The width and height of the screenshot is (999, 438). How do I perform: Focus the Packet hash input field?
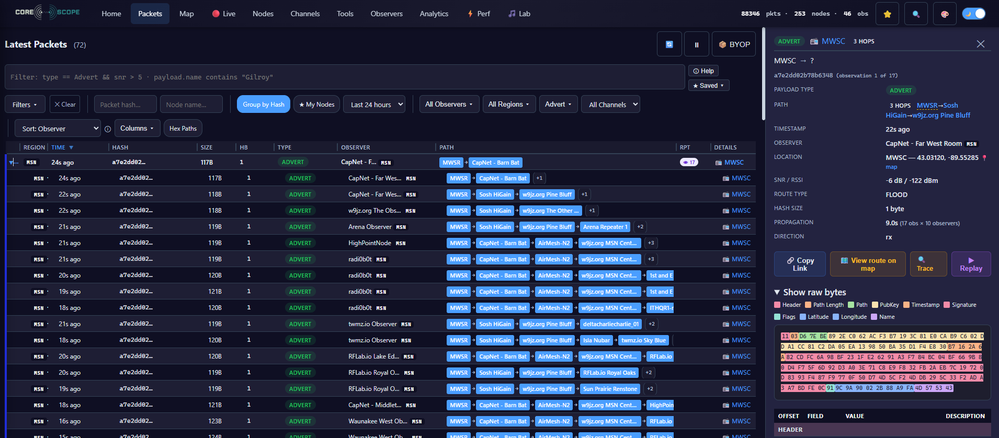[x=126, y=105]
